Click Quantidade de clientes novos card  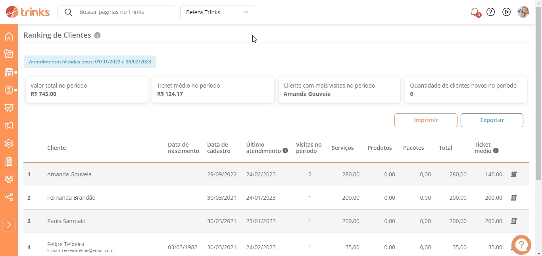pos(466,90)
